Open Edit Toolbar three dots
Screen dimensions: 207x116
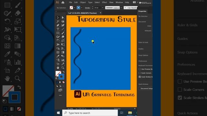(60, 95)
